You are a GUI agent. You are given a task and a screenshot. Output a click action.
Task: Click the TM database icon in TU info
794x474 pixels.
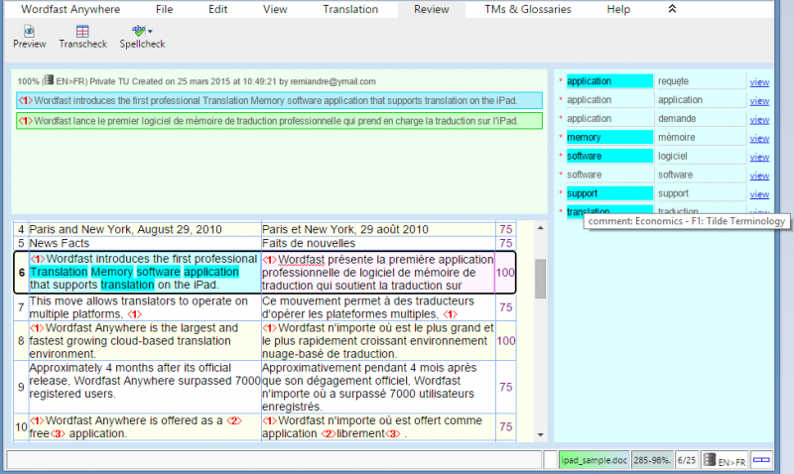tap(49, 80)
